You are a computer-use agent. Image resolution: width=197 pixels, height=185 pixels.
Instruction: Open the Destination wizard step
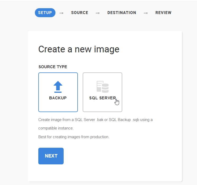122,13
